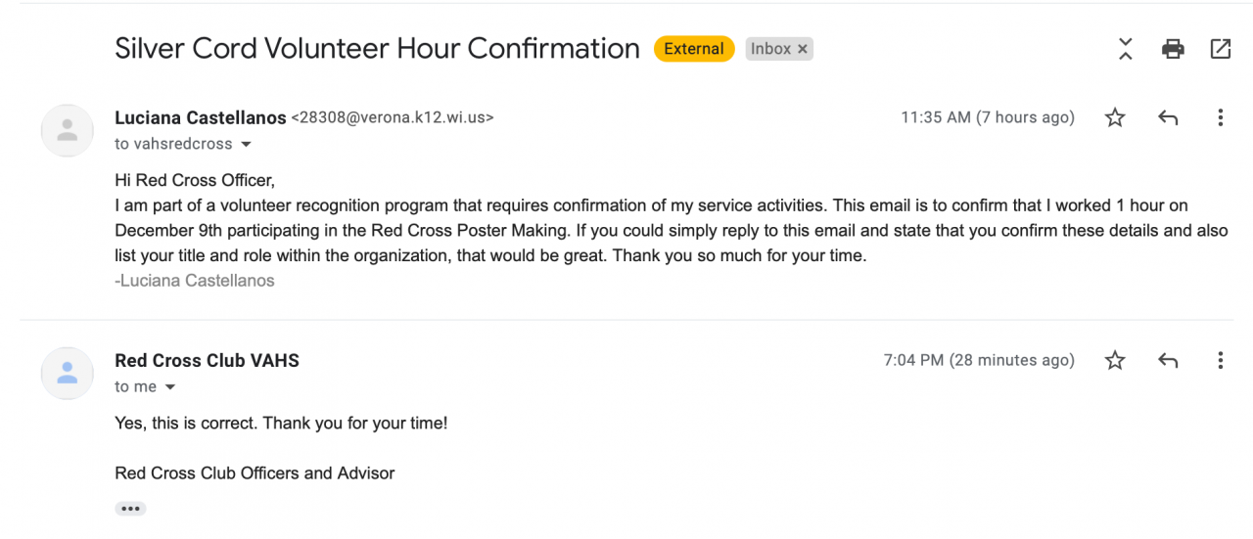
Task: Remove the Inbox label from conversation
Action: [x=803, y=49]
